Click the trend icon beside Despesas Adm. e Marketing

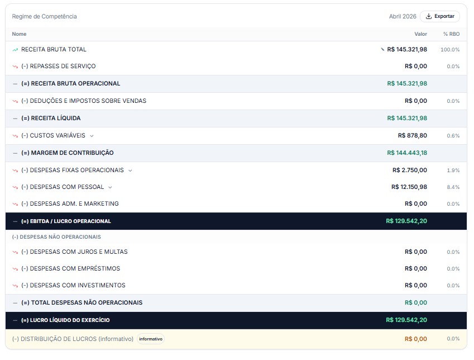[x=15, y=204]
